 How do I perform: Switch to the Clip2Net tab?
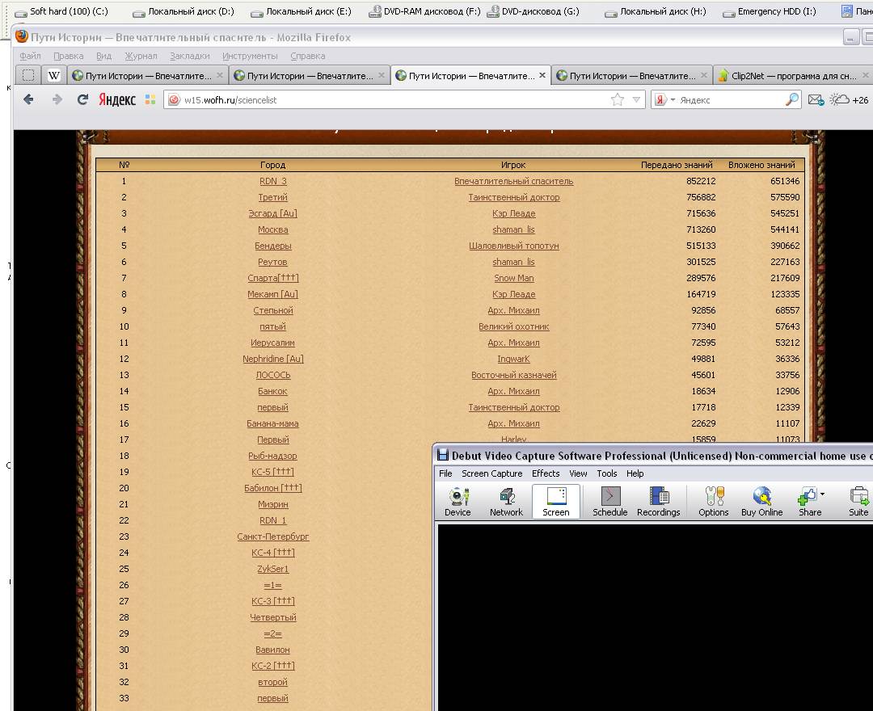[x=793, y=76]
